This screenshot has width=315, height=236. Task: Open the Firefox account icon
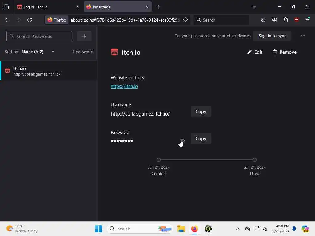coord(274,20)
